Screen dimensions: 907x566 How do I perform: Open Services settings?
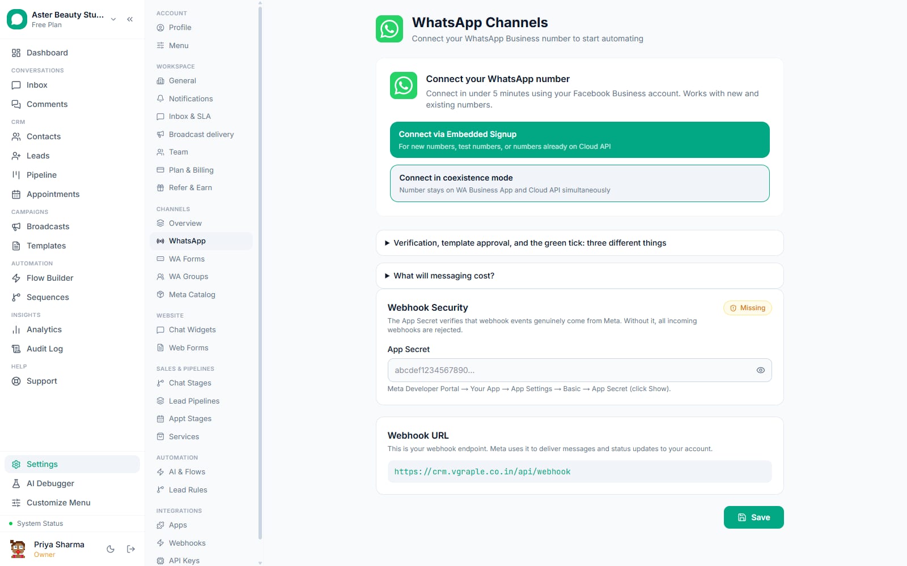coord(201,436)
